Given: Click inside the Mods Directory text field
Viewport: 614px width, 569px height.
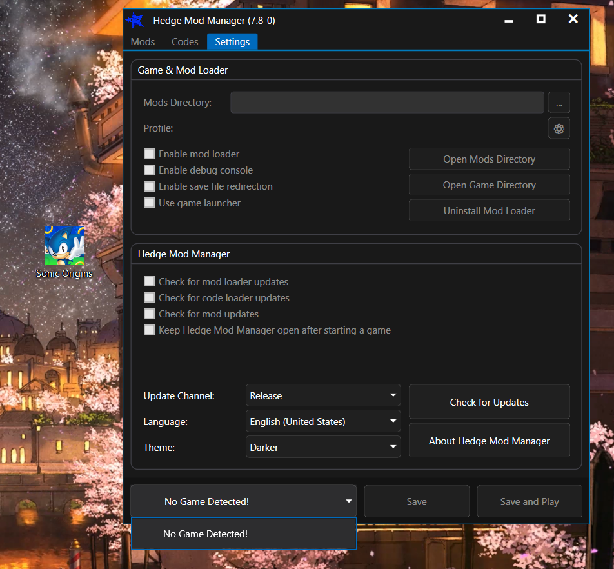Looking at the screenshot, I should tap(387, 102).
